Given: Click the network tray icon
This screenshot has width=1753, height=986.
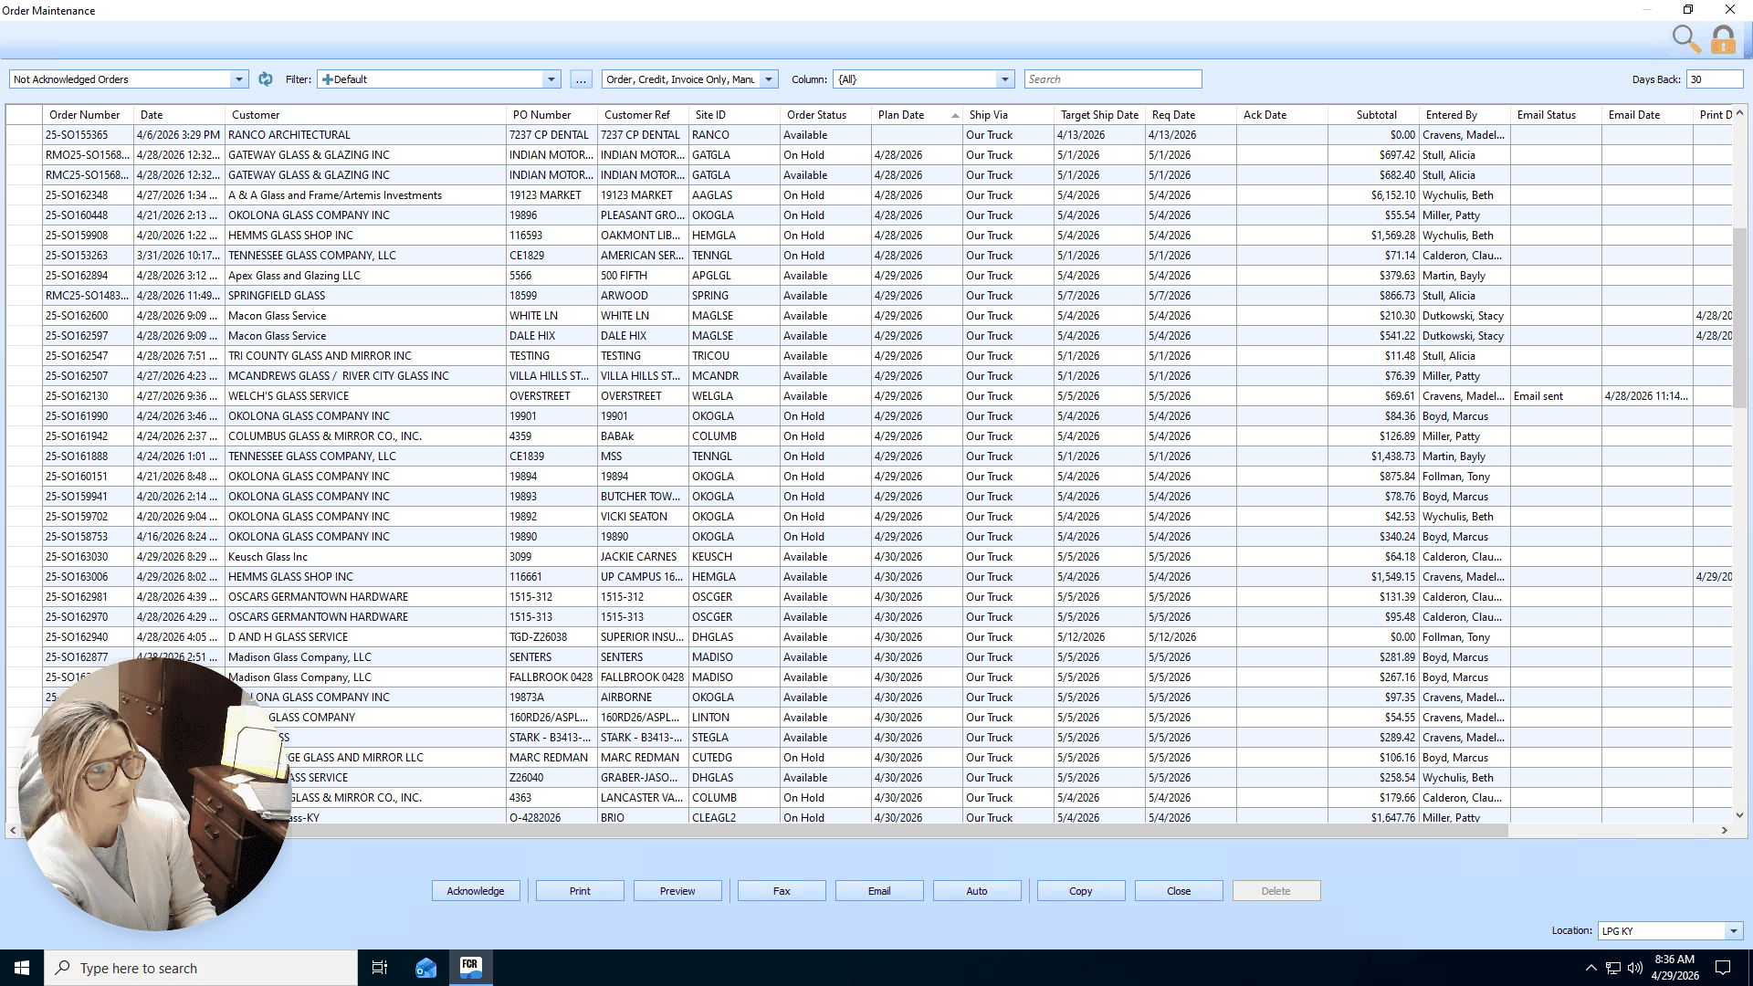Looking at the screenshot, I should pos(1613,968).
